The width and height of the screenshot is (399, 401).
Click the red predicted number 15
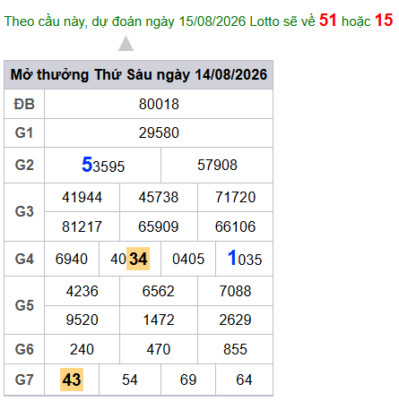pyautogui.click(x=384, y=21)
